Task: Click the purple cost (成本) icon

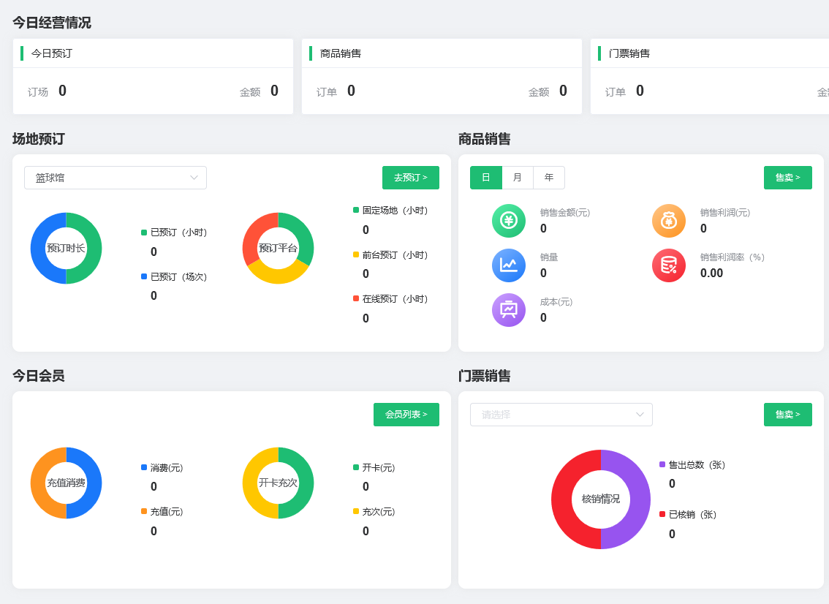Action: 509,309
